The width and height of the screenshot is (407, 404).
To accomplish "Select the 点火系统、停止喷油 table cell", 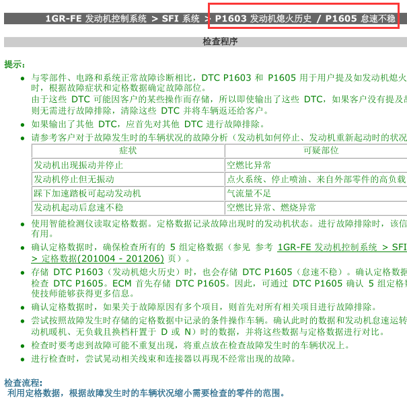I will [x=316, y=179].
